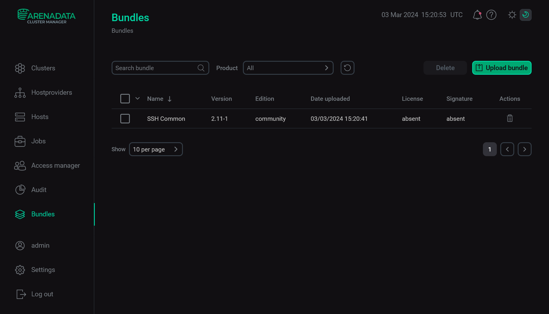View the Audit page
Screen dimensions: 549x314
39,190
